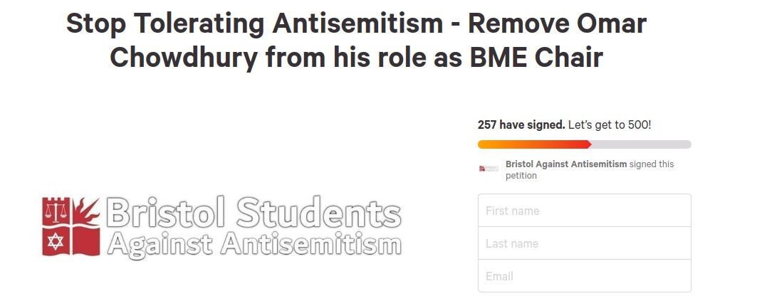Screen dimensions: 762x296
Task: Click the orange filled part of the progress bar
Action: click(x=534, y=144)
